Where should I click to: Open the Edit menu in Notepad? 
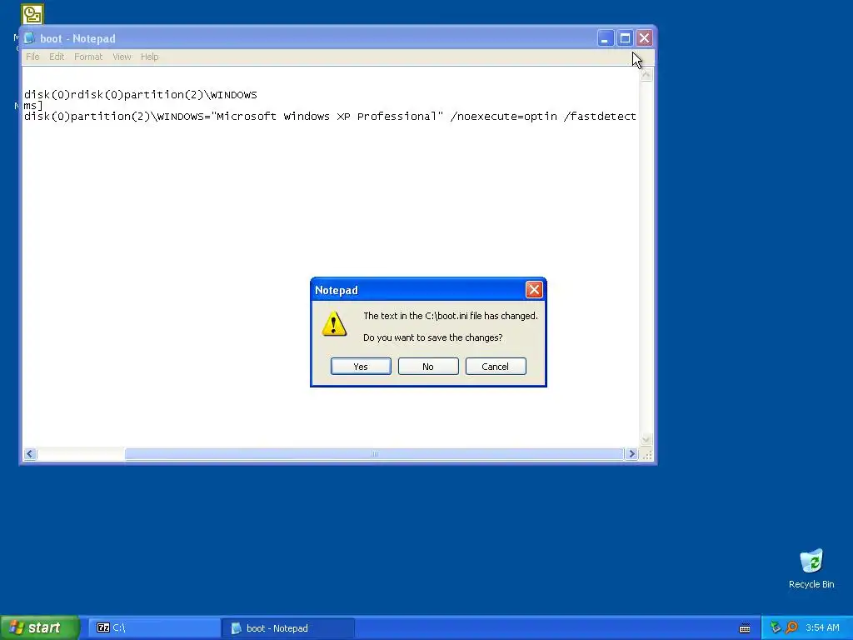57,57
